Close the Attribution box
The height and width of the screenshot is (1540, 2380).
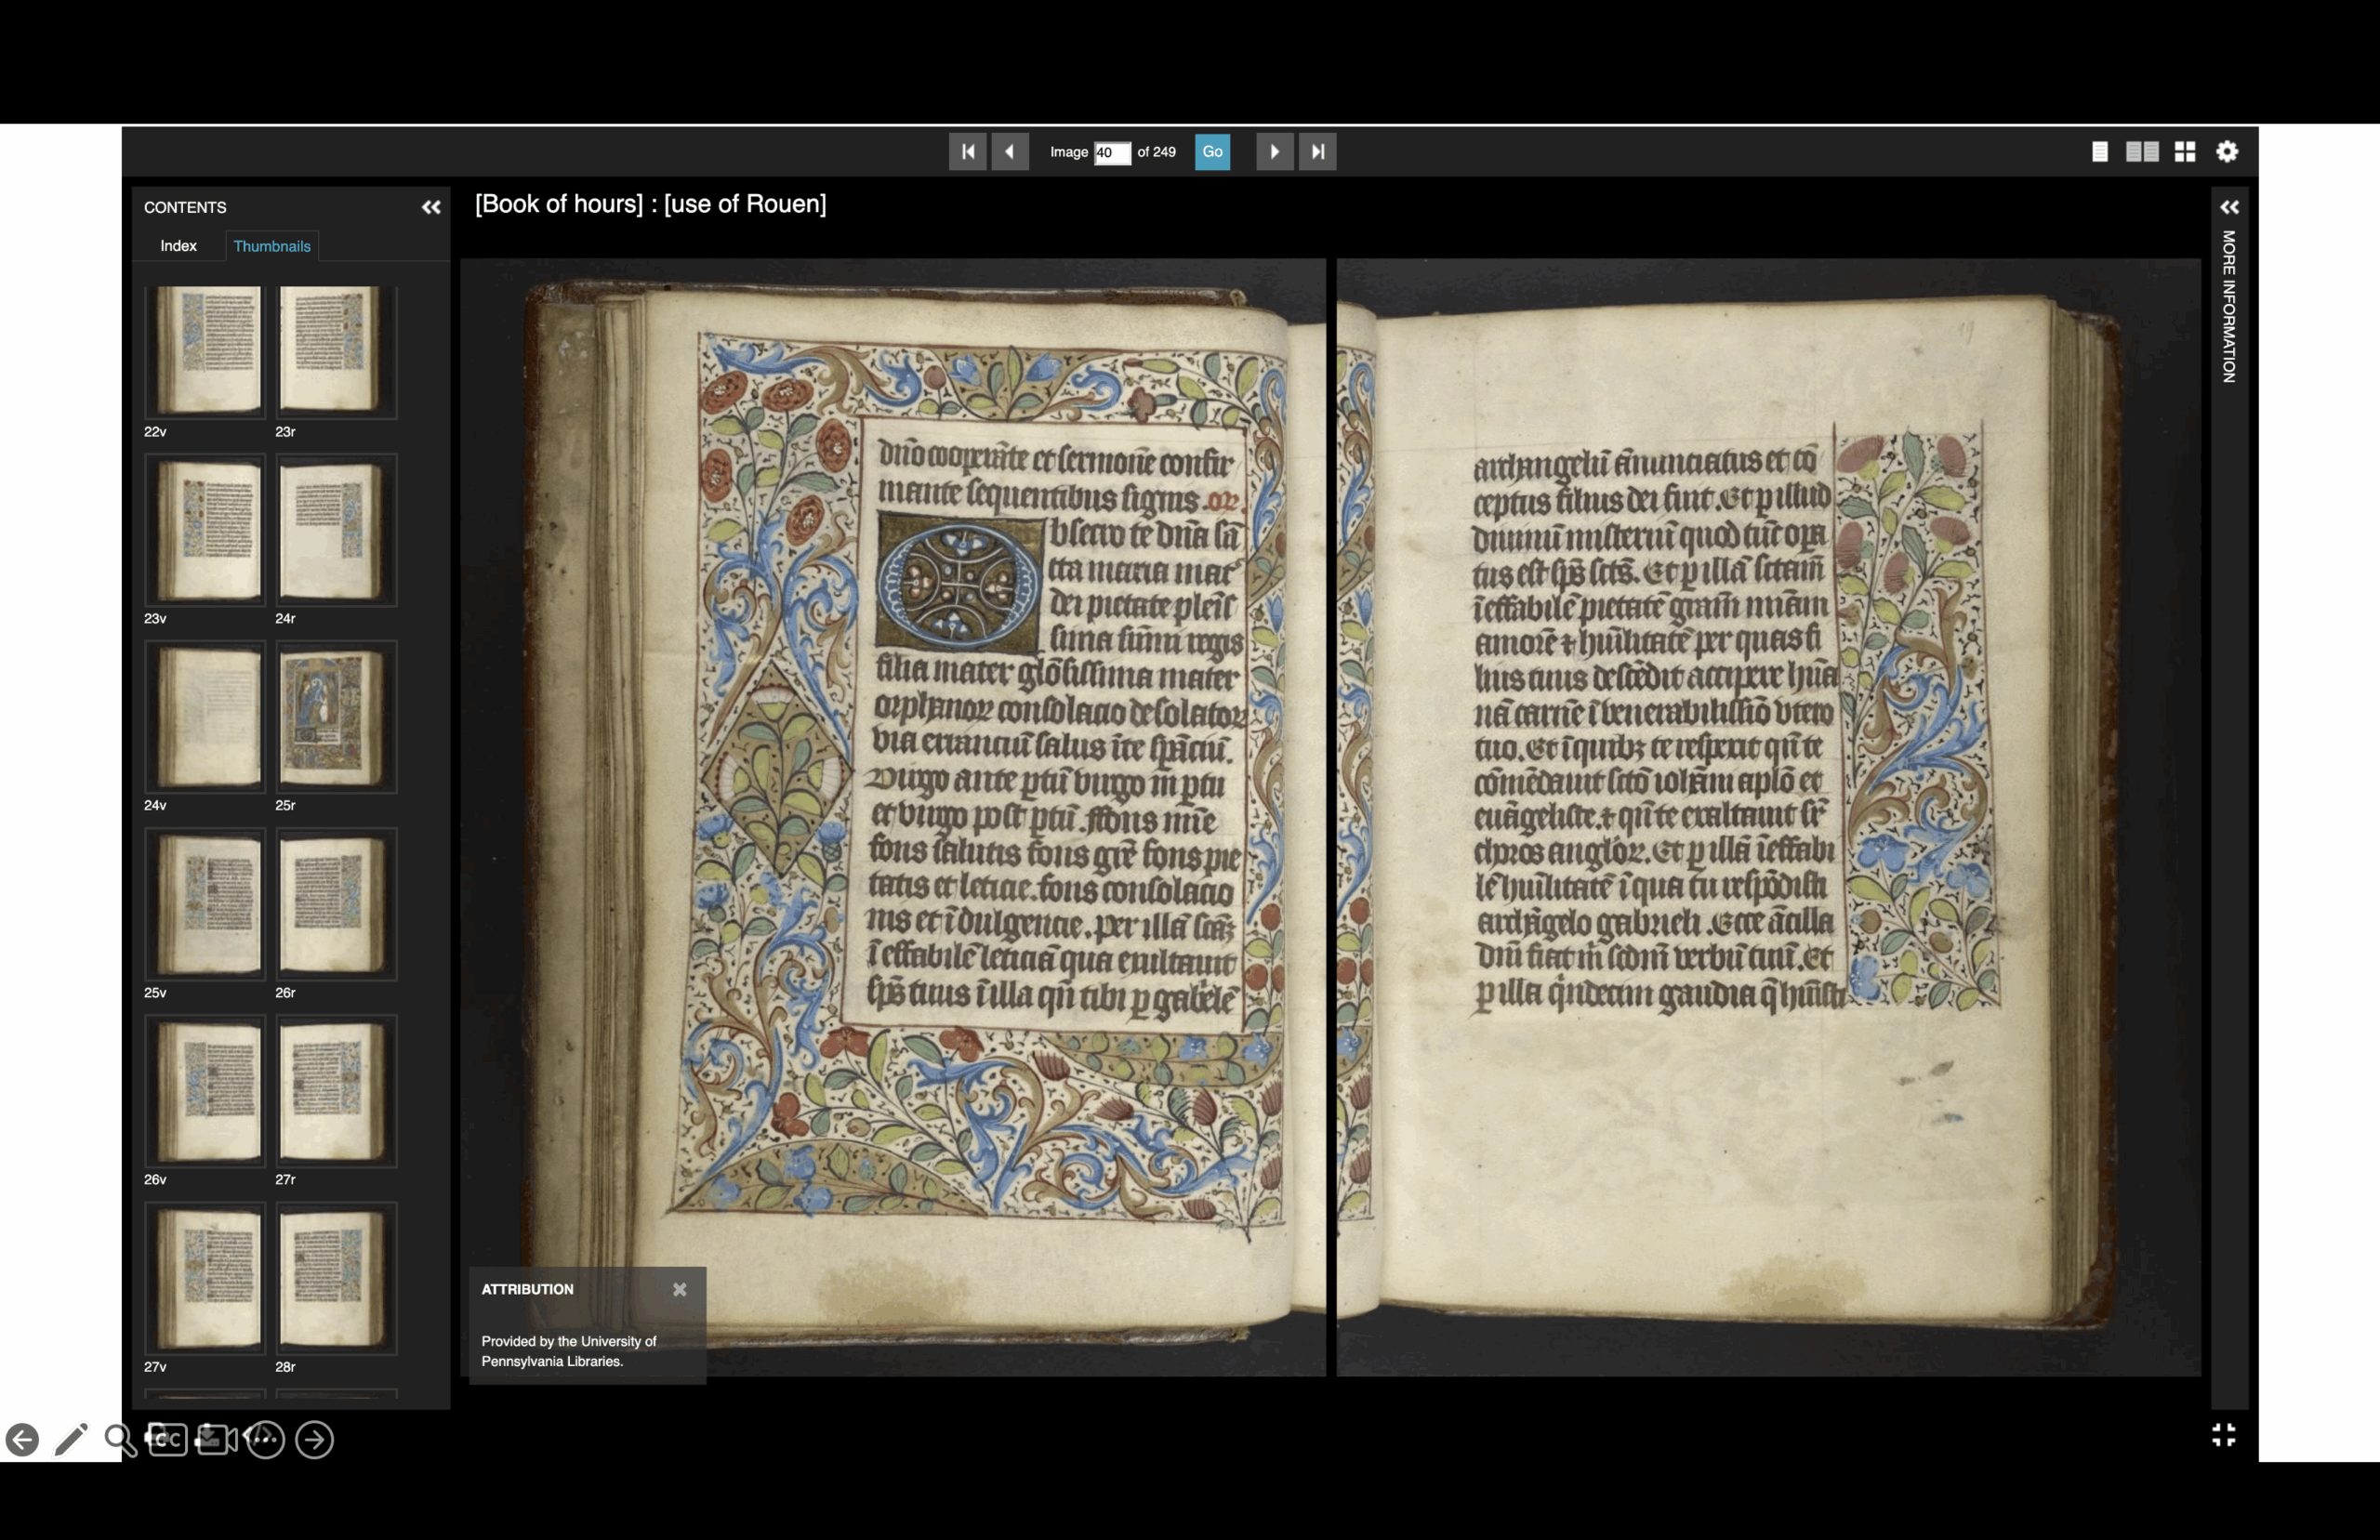click(x=680, y=1289)
